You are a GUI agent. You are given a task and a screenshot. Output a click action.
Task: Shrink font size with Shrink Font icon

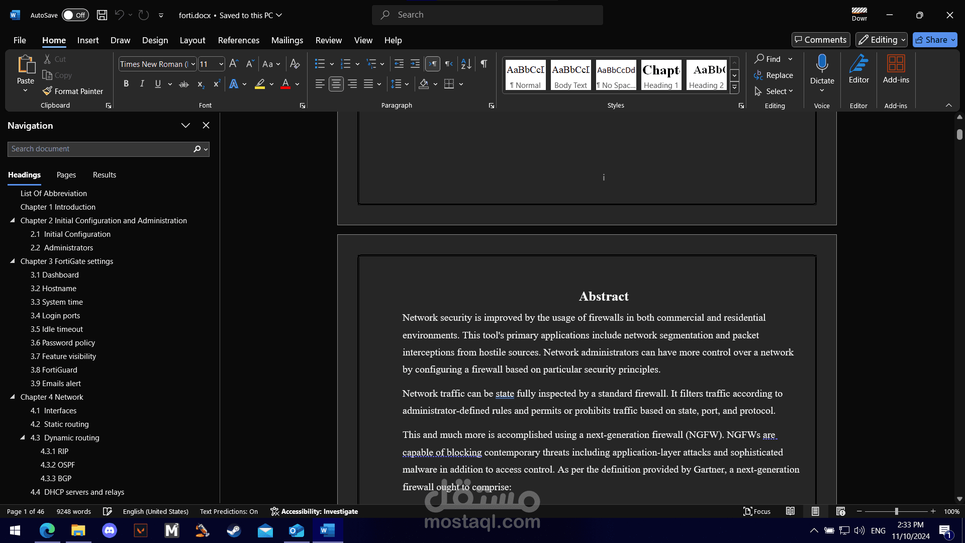click(x=249, y=64)
